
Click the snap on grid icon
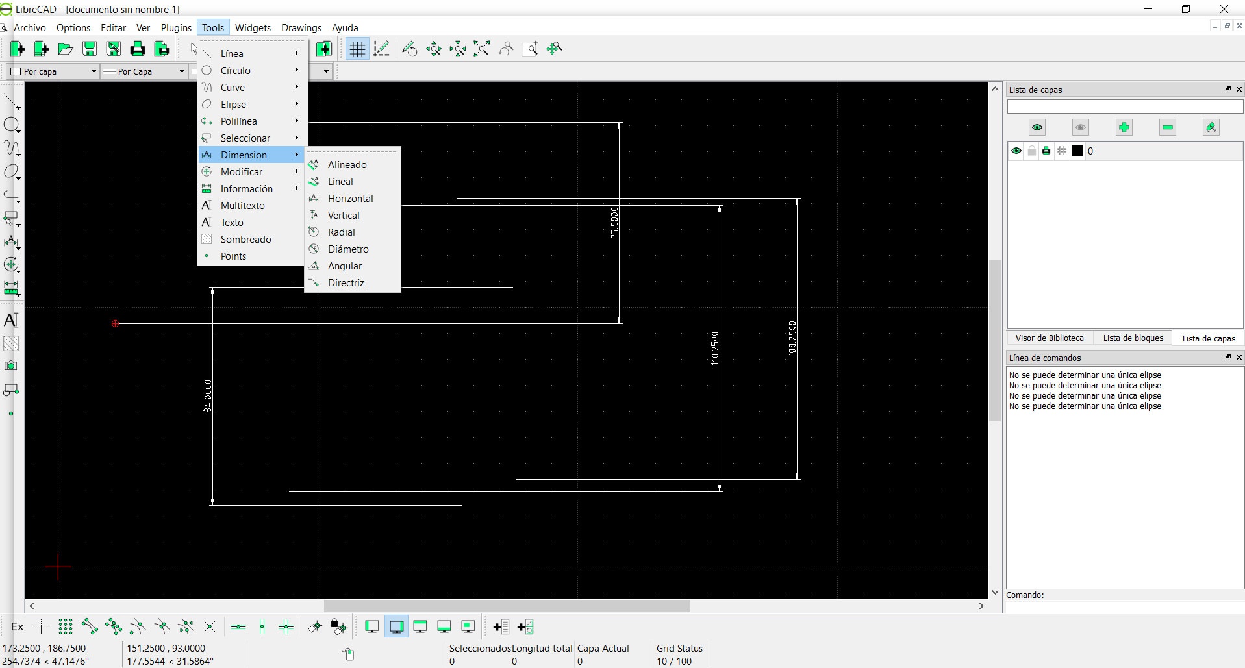[x=65, y=626]
